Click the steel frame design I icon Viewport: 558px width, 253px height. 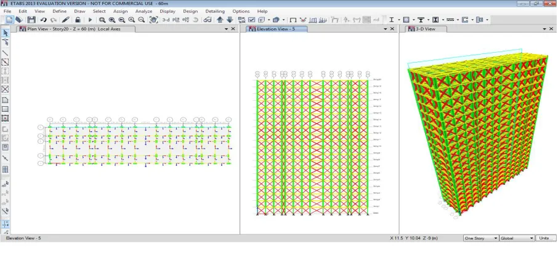(x=392, y=20)
